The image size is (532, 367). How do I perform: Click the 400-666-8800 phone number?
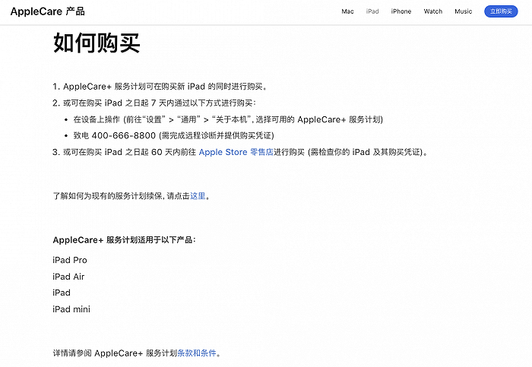[123, 136]
